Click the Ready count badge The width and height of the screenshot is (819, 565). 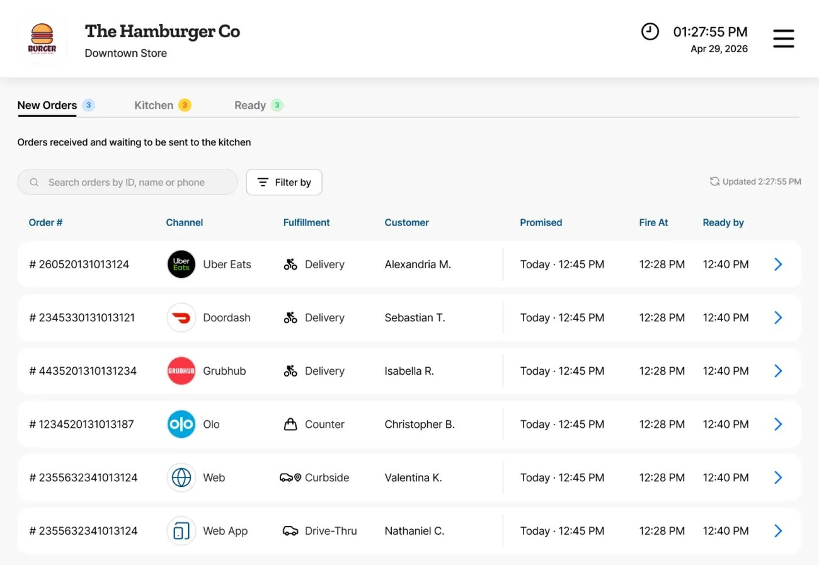coord(277,105)
